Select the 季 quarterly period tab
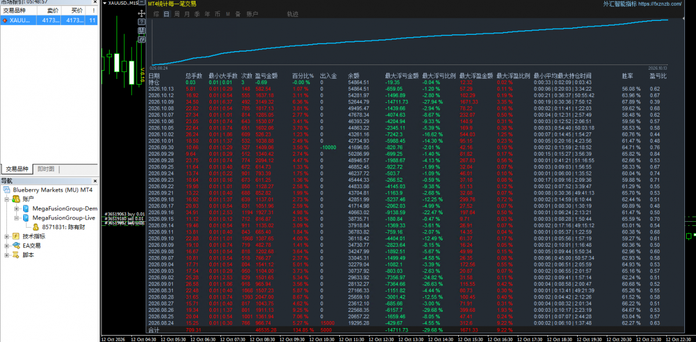The image size is (696, 342). click(x=197, y=13)
